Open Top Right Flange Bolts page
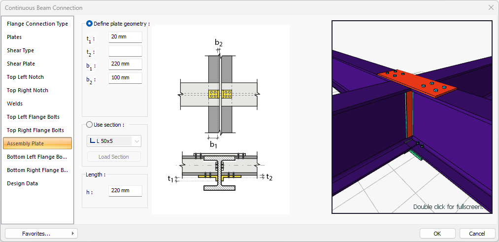499x242 pixels. coord(37,130)
